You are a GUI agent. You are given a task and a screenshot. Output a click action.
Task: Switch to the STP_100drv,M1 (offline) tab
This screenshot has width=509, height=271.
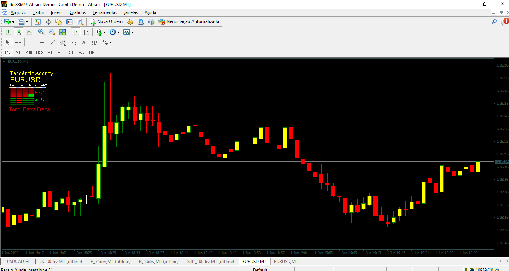(210, 261)
